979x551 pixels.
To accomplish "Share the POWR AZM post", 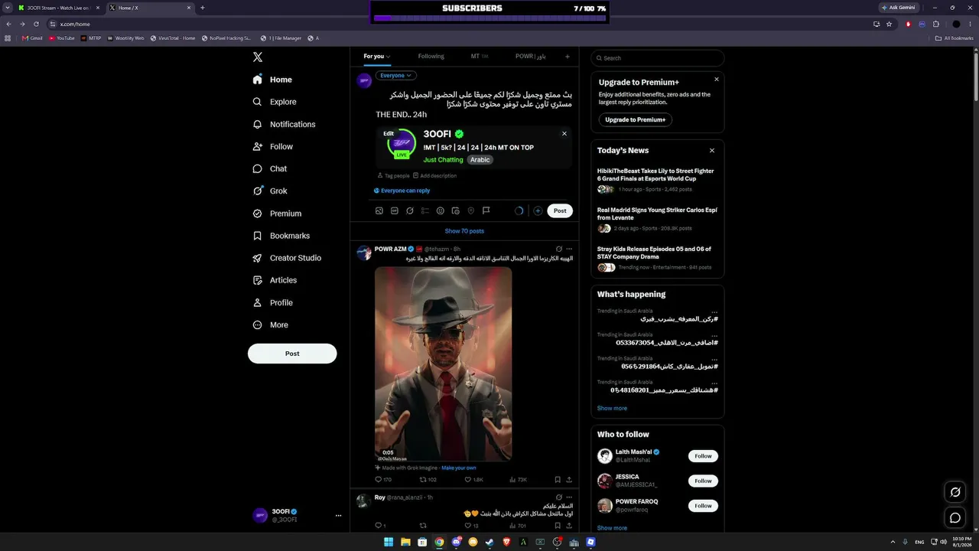I will [569, 480].
